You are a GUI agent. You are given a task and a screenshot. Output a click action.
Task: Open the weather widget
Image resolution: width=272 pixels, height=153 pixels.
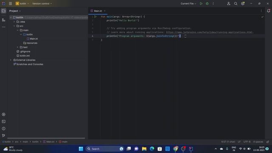(x=13, y=149)
